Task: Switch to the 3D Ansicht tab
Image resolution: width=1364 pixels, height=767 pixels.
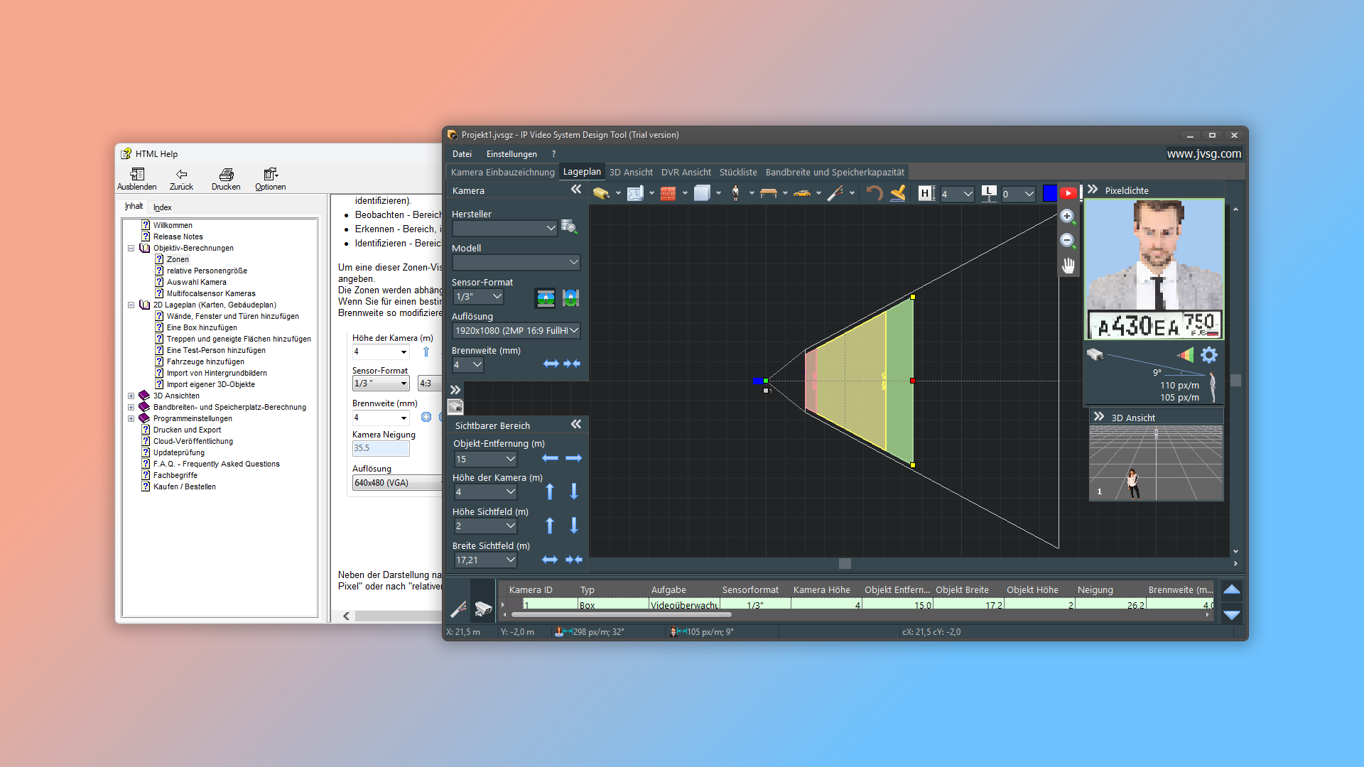Action: 630,172
